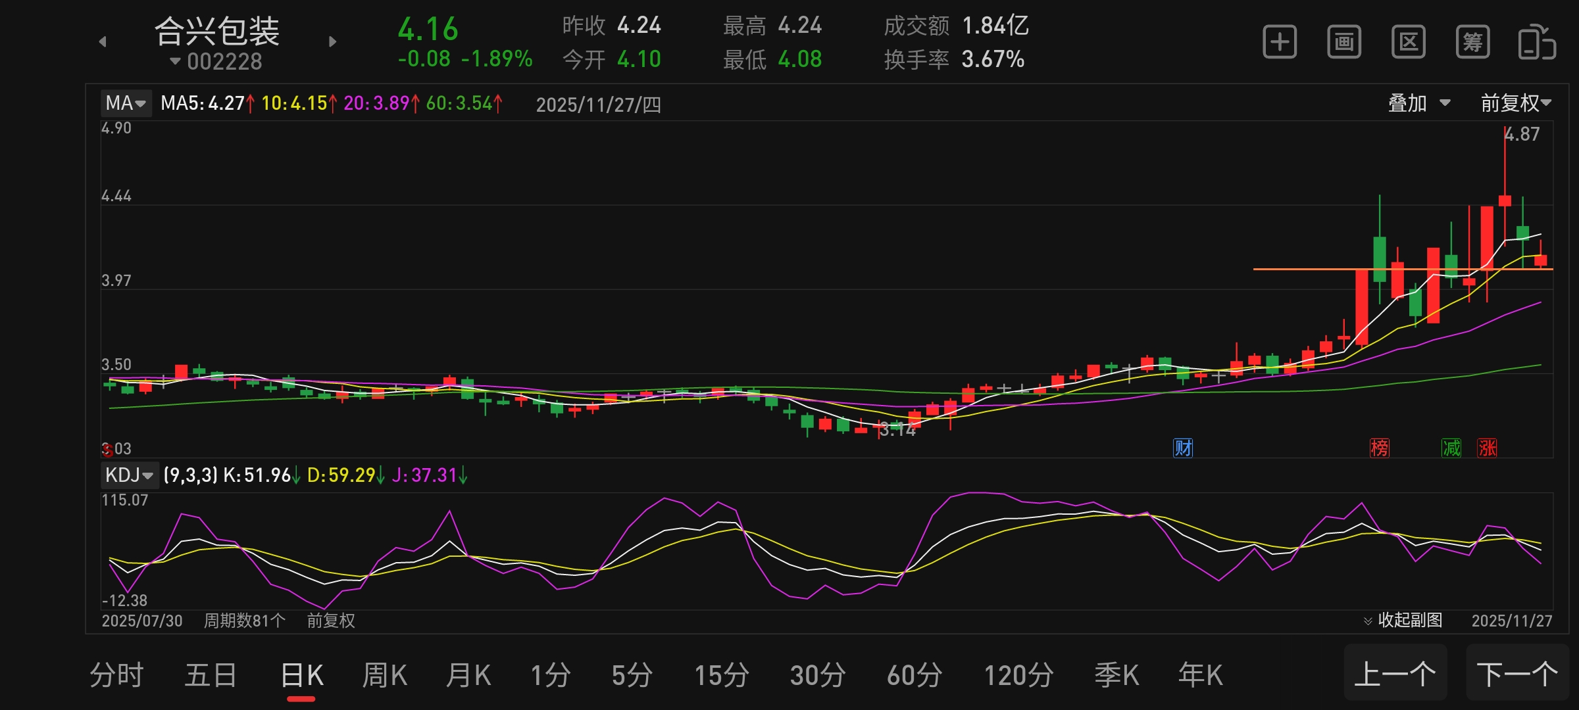Click the red 涨 marker on chart
This screenshot has height=710, width=1579.
pos(1487,448)
